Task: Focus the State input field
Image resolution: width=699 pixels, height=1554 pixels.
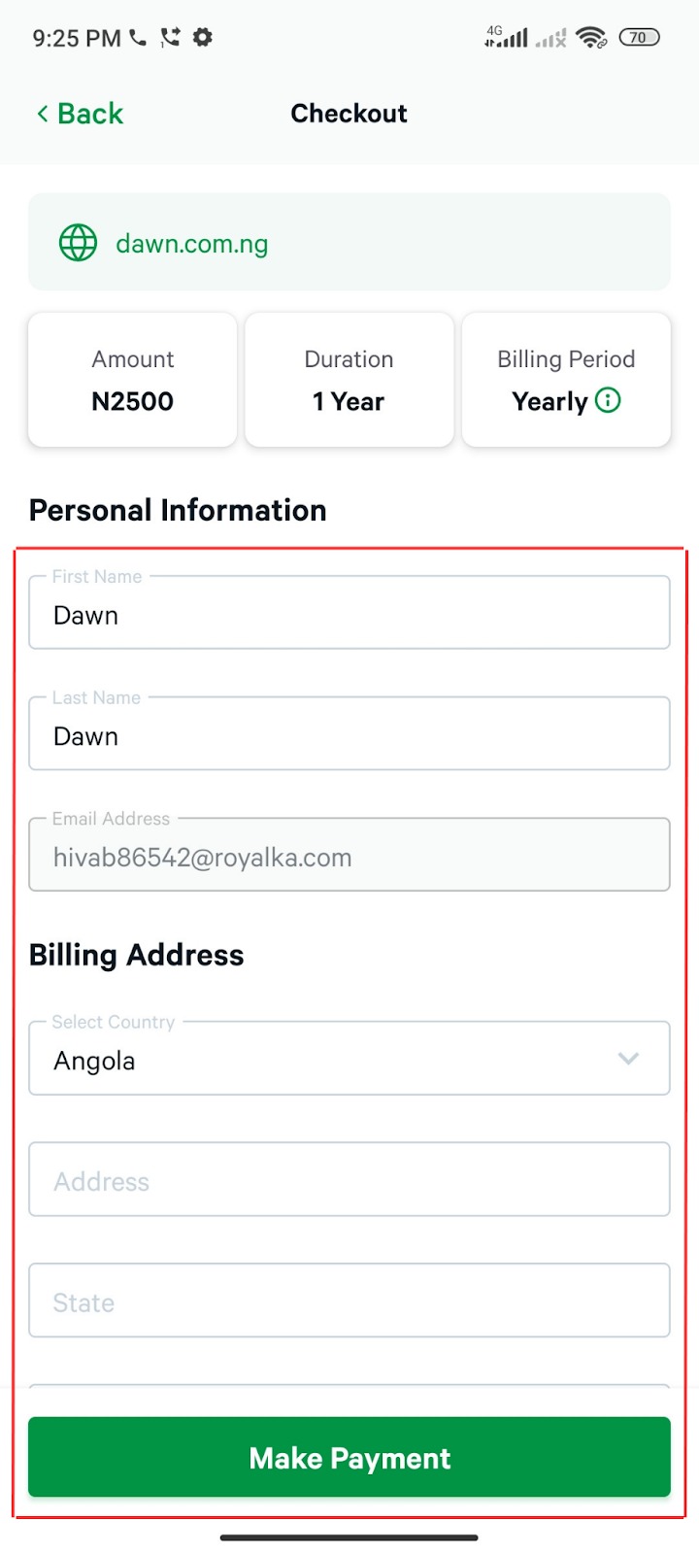Action: pyautogui.click(x=349, y=1301)
